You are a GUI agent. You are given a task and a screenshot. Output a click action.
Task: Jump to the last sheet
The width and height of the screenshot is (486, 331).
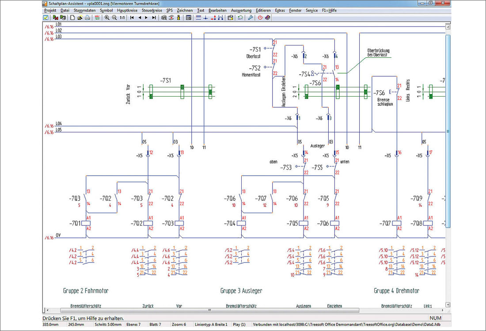(x=154, y=18)
